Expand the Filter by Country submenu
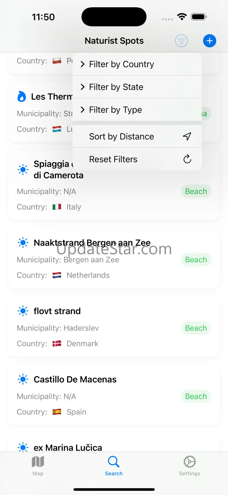The image size is (228, 495). 122,64
